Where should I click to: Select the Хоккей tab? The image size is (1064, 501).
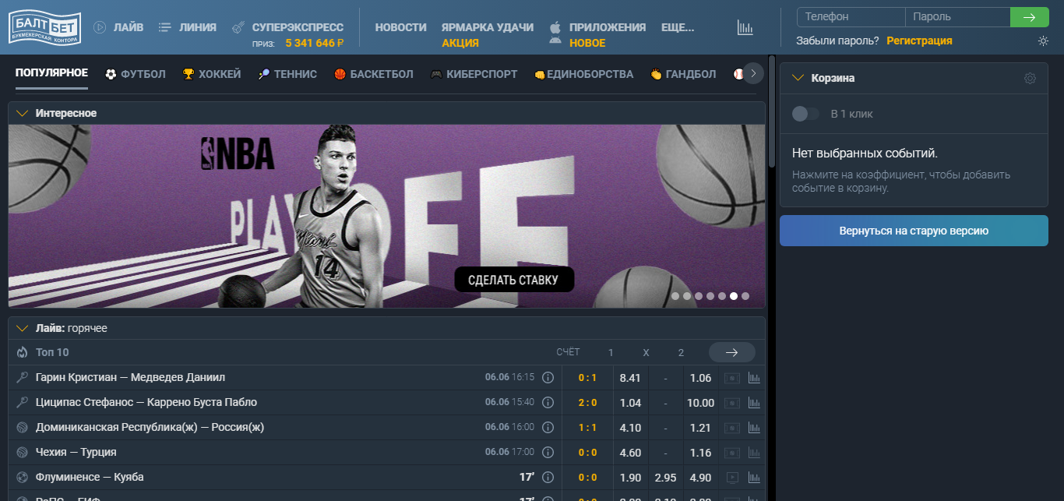[x=212, y=74]
